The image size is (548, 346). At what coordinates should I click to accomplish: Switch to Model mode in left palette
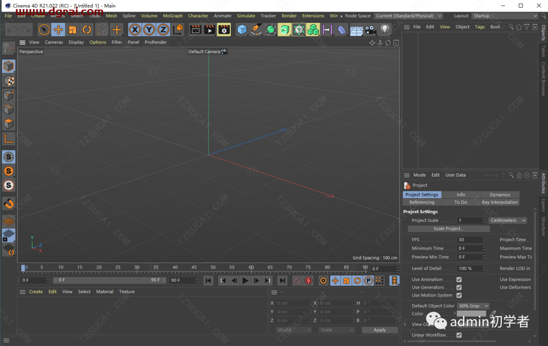(9, 66)
